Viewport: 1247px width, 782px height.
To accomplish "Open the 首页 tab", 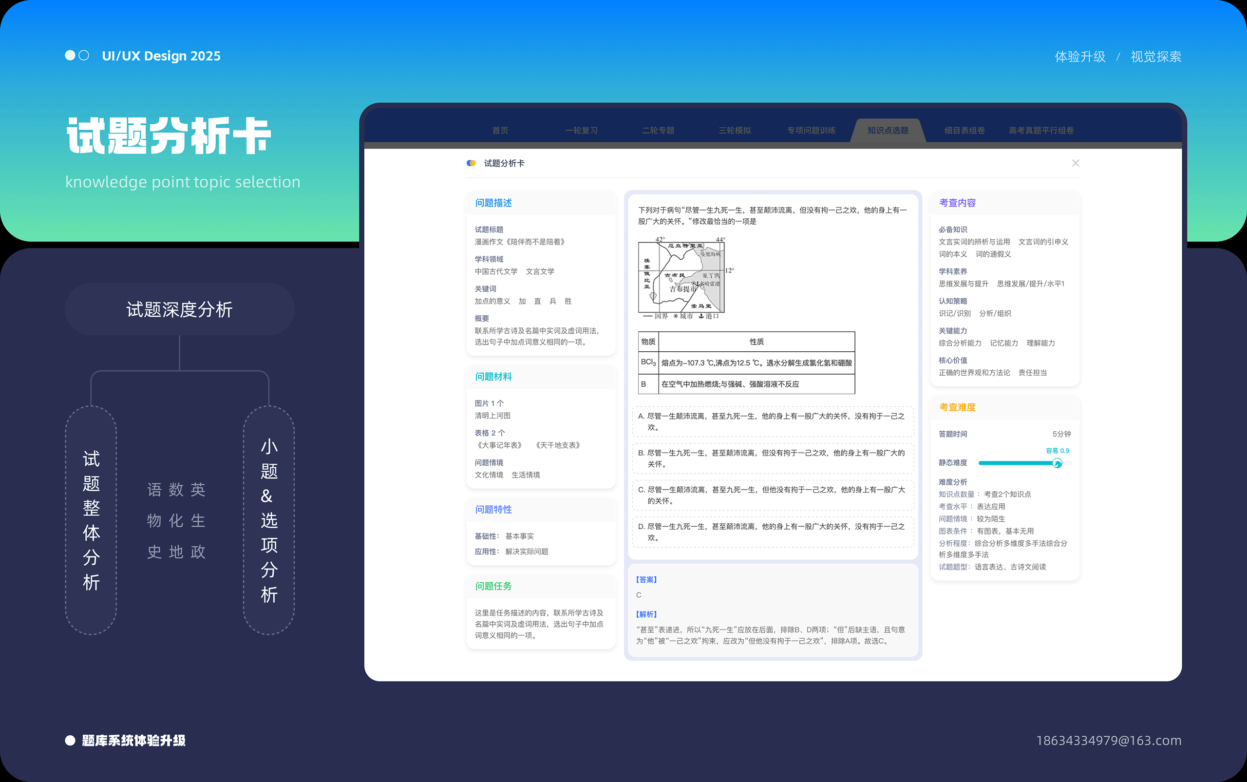I will (x=500, y=131).
